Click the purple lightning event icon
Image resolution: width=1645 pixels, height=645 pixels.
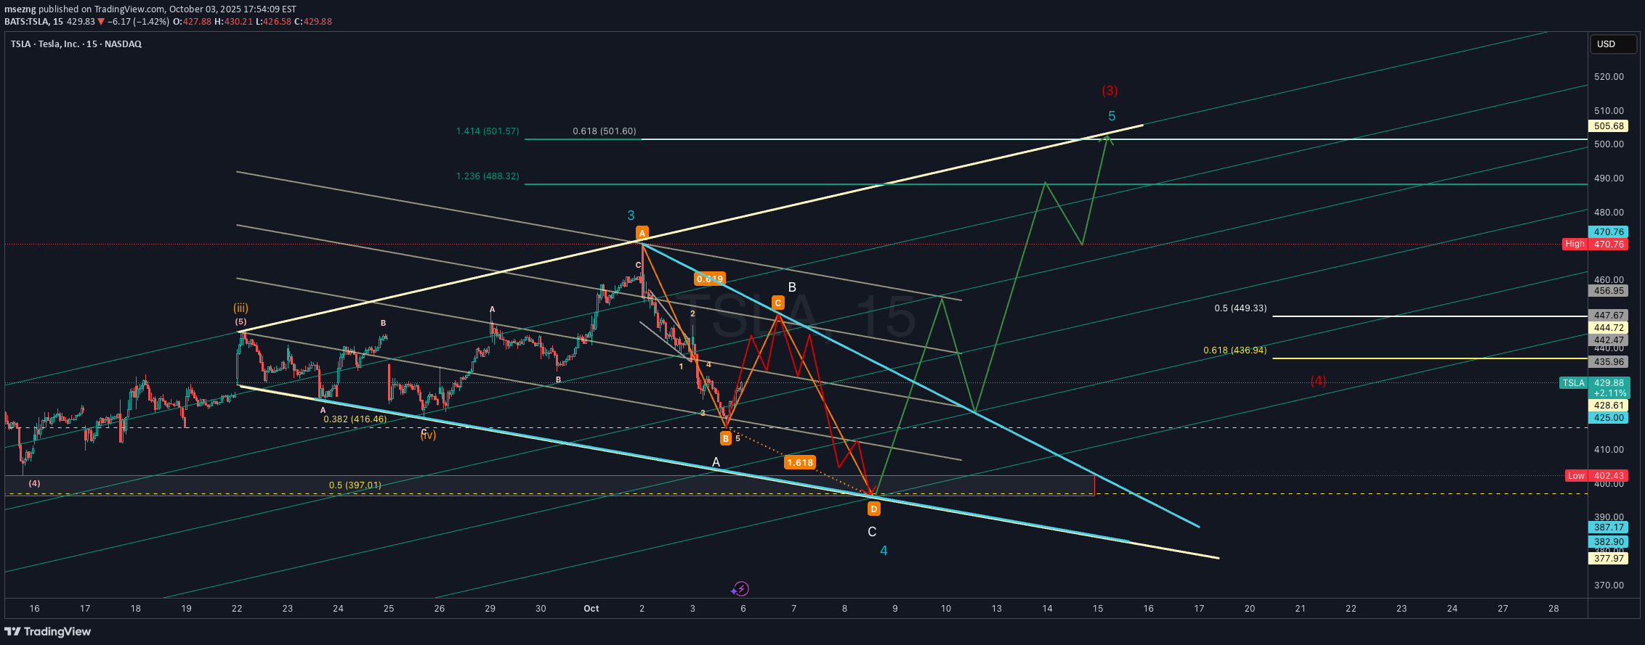(x=740, y=588)
